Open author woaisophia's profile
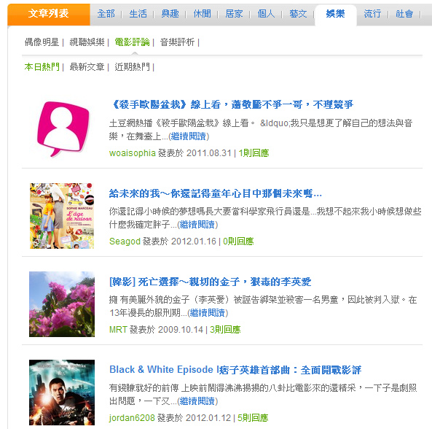432x429 pixels. (x=133, y=152)
